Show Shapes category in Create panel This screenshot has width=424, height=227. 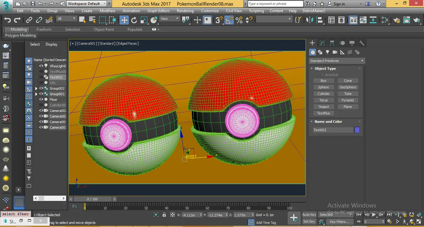[x=320, y=52]
